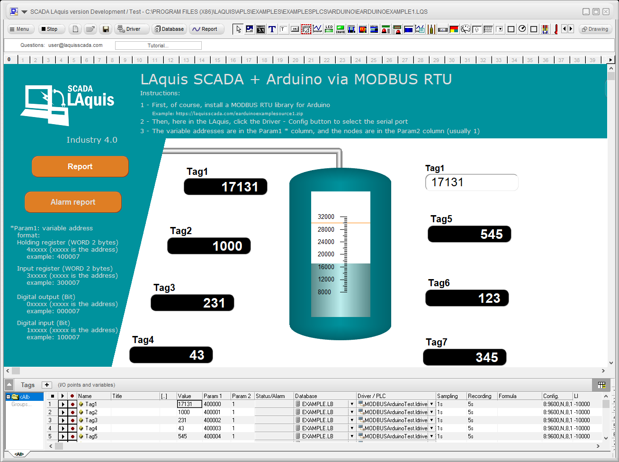Open the Database menu
Screen dimensions: 619x462
169,29
